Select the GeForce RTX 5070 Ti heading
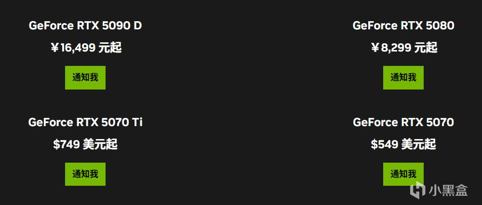This screenshot has height=205, width=482. click(85, 122)
